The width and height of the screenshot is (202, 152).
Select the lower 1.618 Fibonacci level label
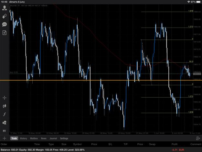click(191, 112)
